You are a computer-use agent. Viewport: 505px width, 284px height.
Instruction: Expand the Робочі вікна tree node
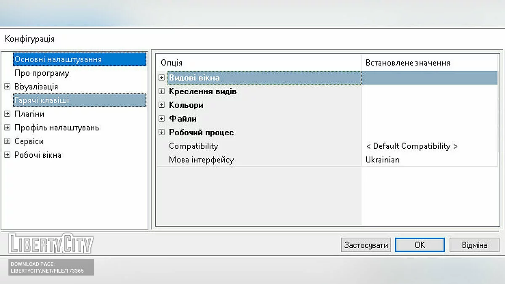[x=7, y=155]
